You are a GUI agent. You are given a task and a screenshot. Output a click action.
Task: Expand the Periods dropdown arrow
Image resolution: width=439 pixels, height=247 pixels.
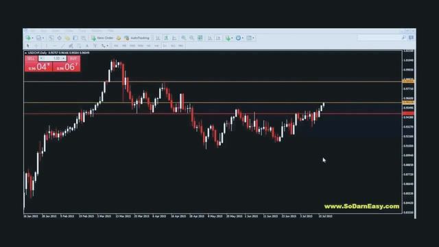pyautogui.click(x=242, y=38)
